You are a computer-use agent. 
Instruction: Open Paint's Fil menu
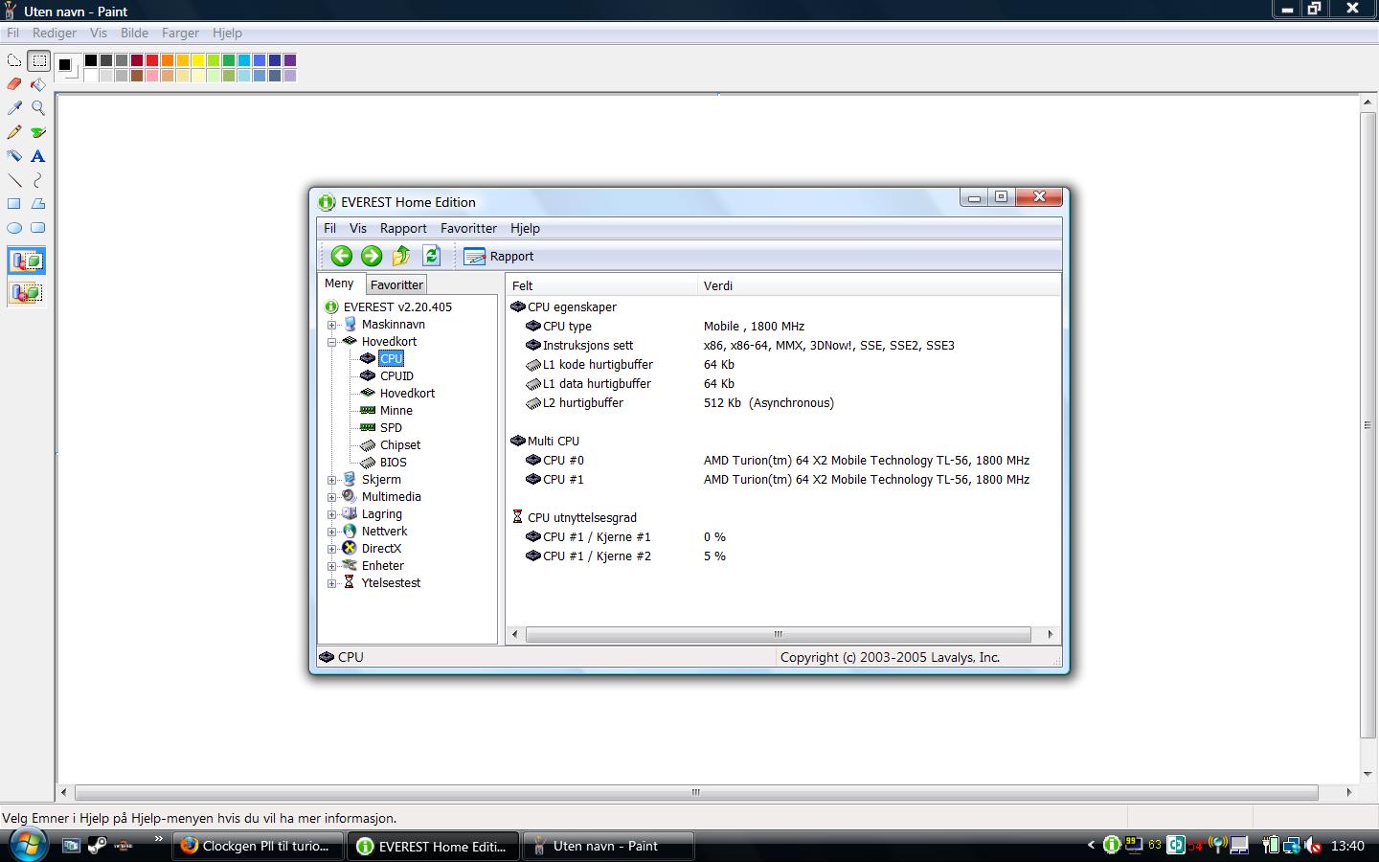click(x=12, y=33)
